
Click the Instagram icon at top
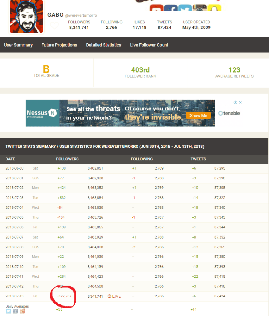[199, 8]
